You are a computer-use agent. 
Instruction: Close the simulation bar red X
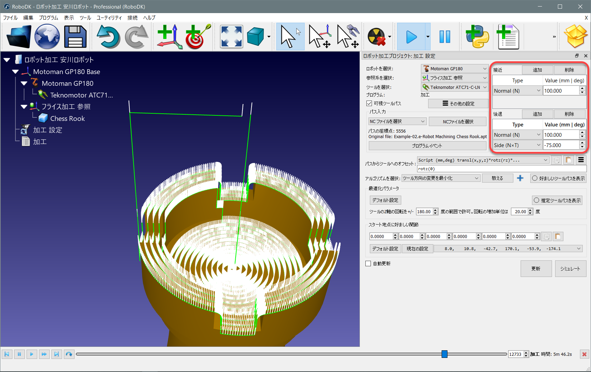coord(584,354)
